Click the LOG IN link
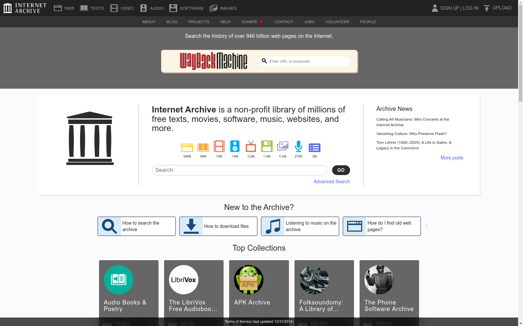Screen dimensions: 523x326 click(x=470, y=8)
